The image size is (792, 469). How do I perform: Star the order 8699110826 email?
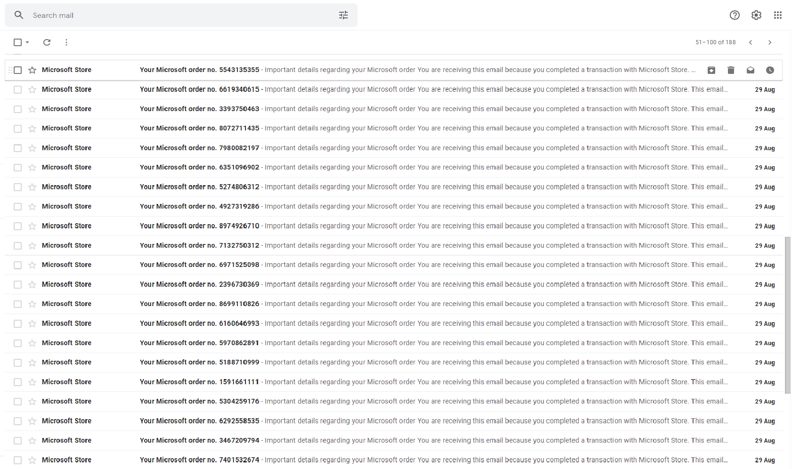click(x=32, y=304)
